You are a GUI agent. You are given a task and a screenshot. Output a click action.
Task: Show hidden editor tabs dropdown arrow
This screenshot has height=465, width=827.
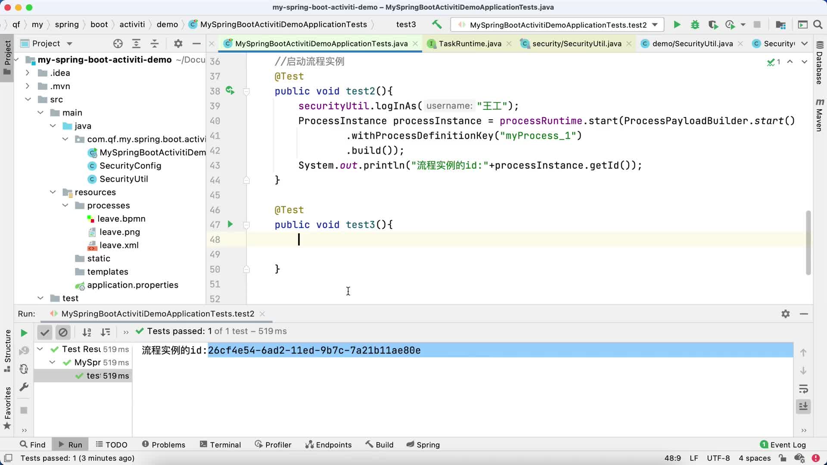804,43
